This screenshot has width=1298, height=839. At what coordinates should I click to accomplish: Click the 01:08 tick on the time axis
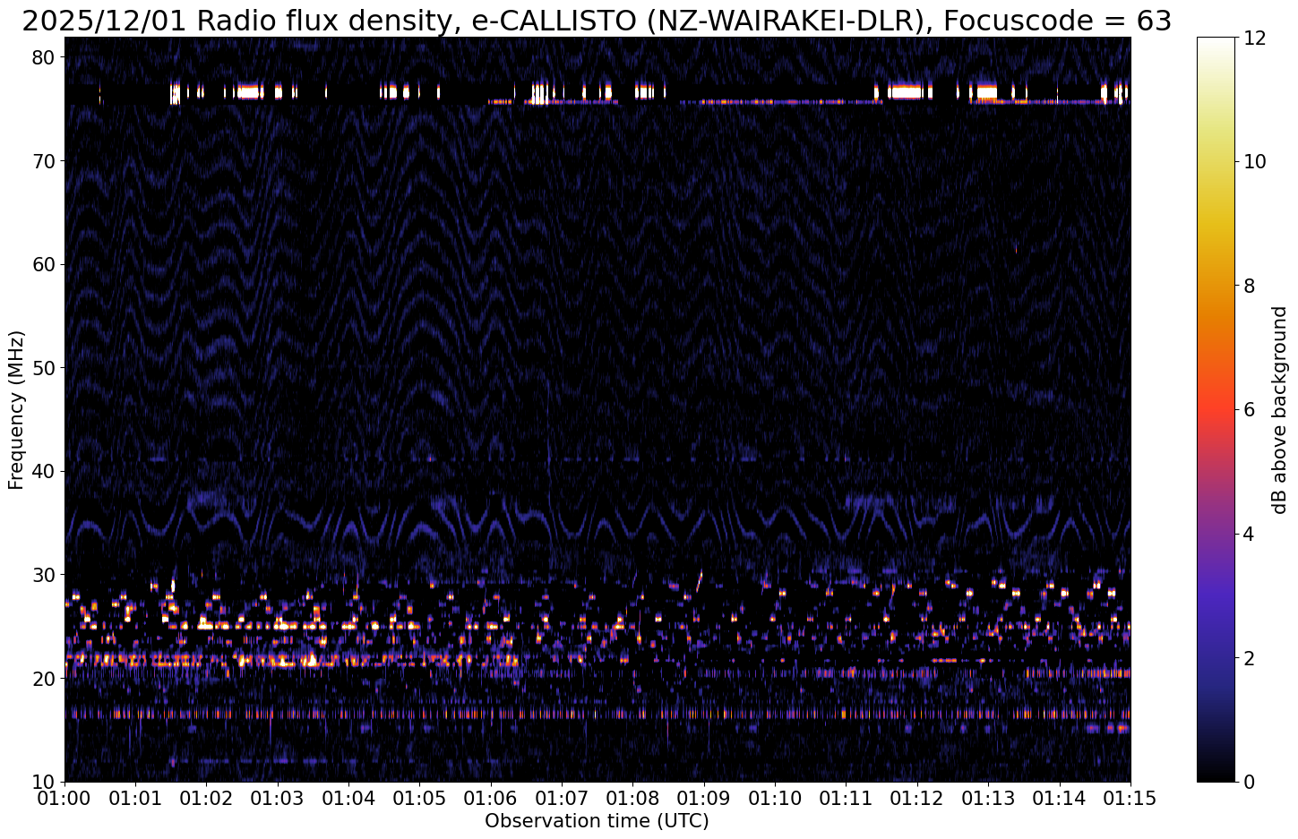click(632, 796)
